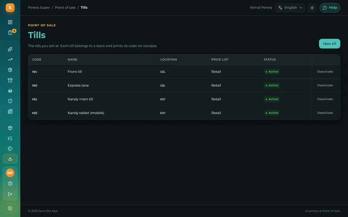Click KDY location in Kandy tablet row
Image resolution: width=348 pixels, height=217 pixels.
click(x=163, y=113)
